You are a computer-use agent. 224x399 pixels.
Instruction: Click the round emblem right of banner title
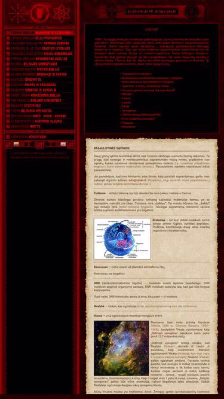point(192,11)
